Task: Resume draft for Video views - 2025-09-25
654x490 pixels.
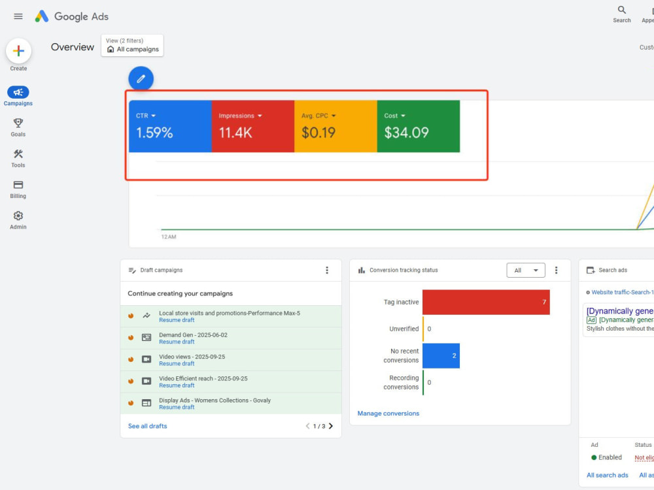Action: click(x=177, y=363)
